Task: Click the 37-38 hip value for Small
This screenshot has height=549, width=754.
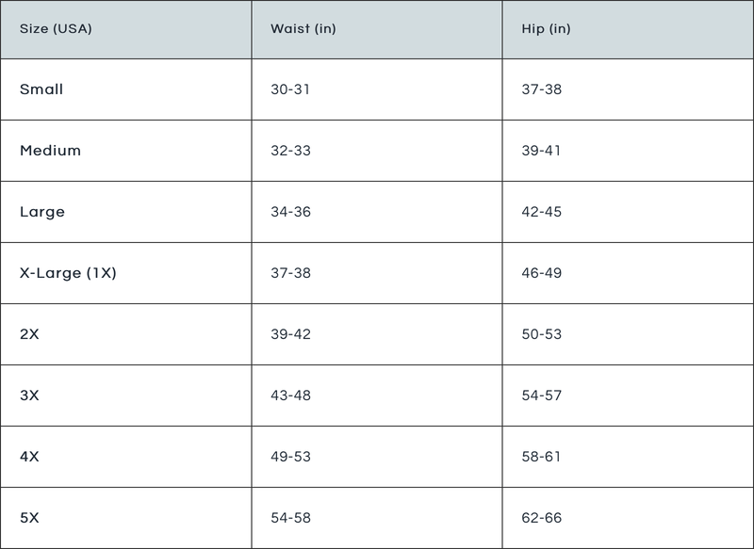Action: (541, 89)
